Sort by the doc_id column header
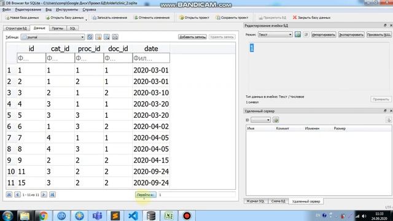Screen dimensions: 393x221 (x=118, y=48)
